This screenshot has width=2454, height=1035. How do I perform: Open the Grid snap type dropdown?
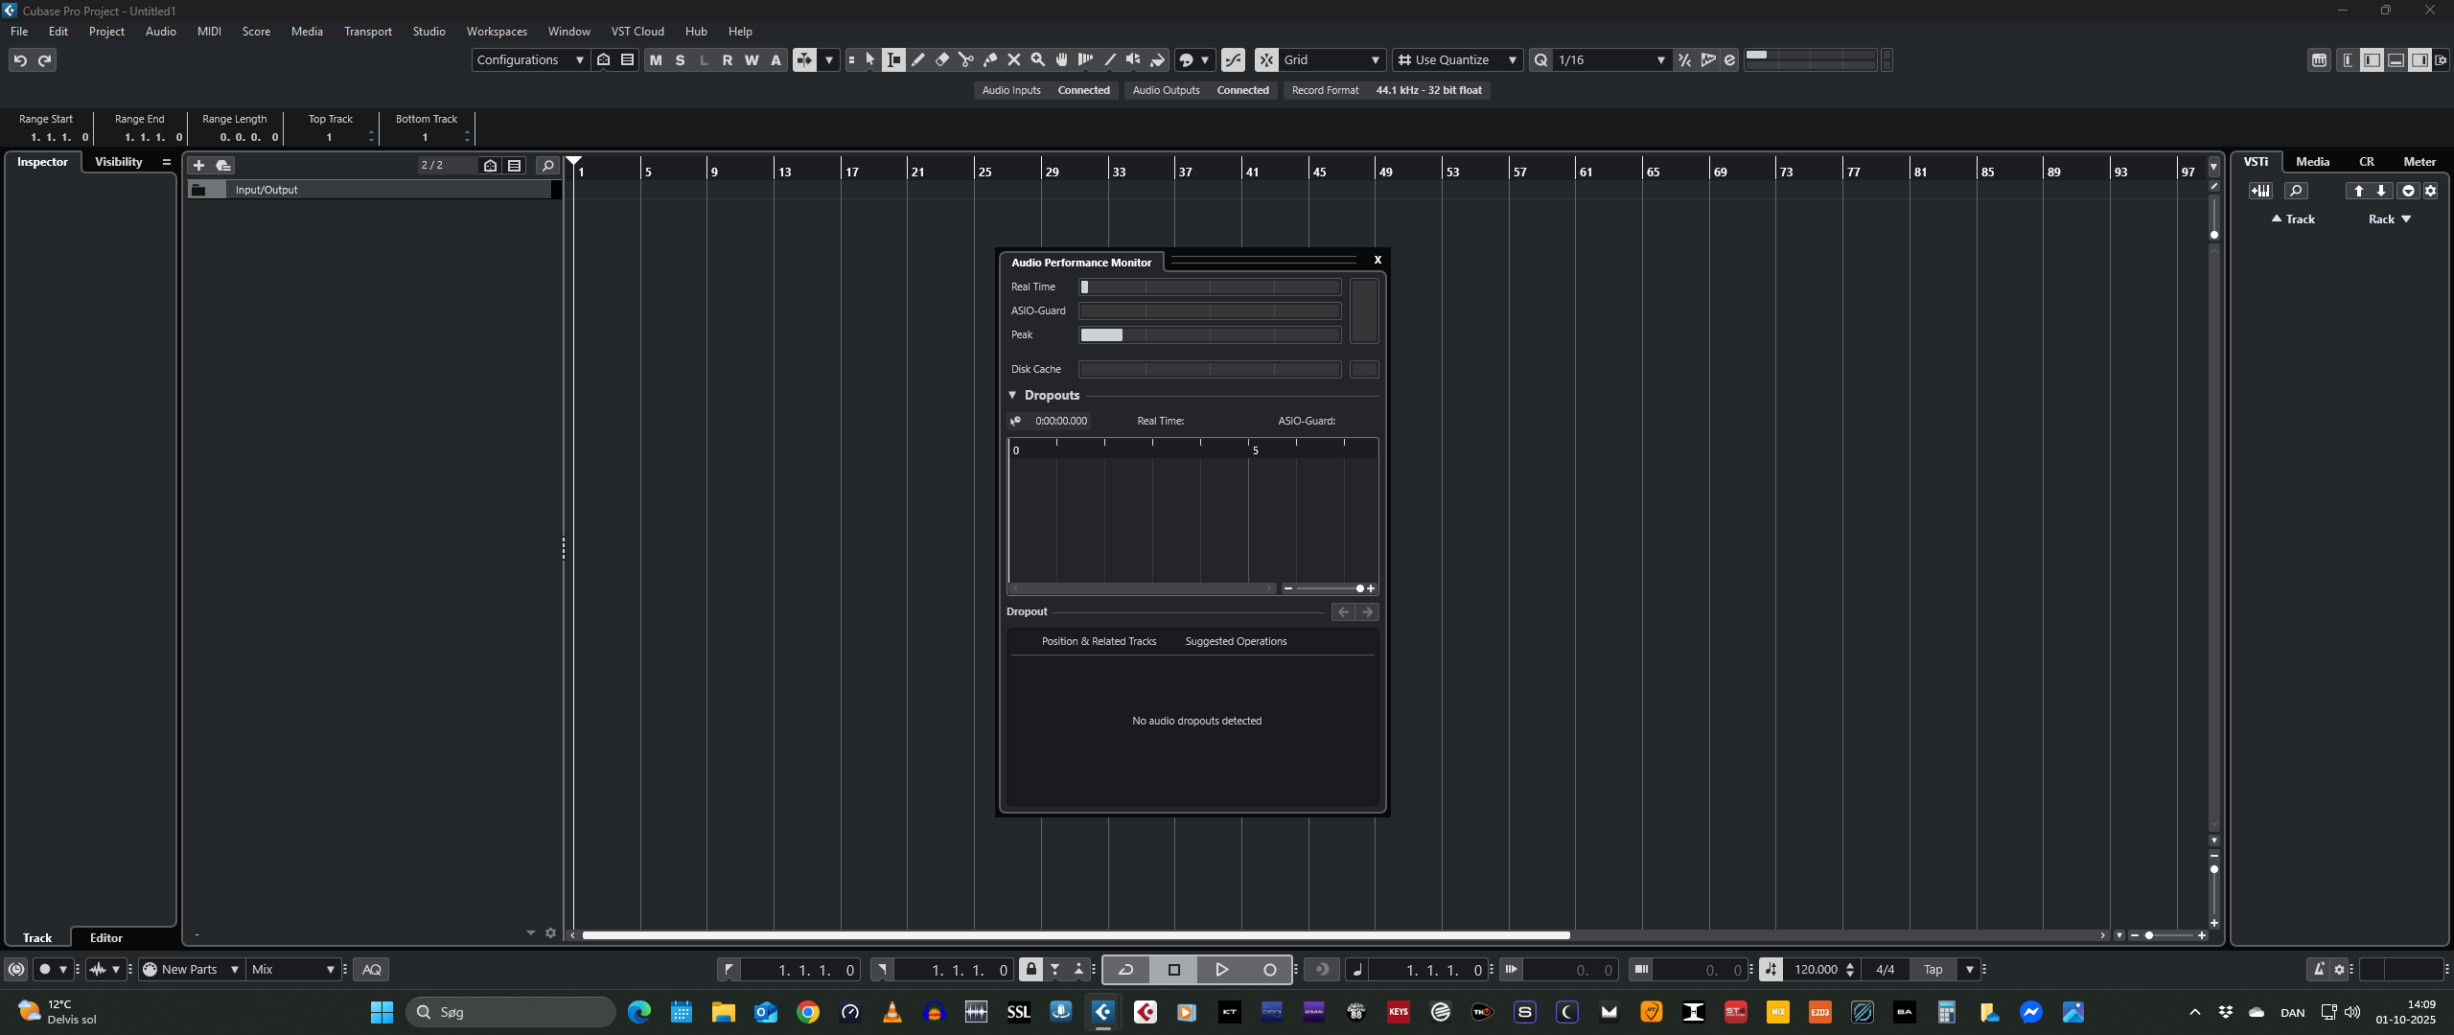click(1331, 59)
